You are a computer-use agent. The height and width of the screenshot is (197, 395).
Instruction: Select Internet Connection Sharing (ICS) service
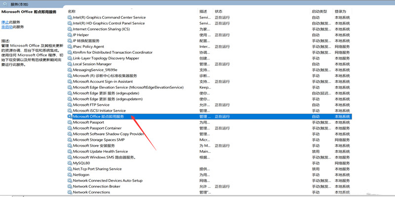[x=102, y=29]
